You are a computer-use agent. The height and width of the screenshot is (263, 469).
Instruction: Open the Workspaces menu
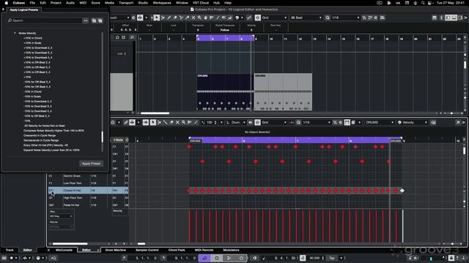[x=162, y=3]
